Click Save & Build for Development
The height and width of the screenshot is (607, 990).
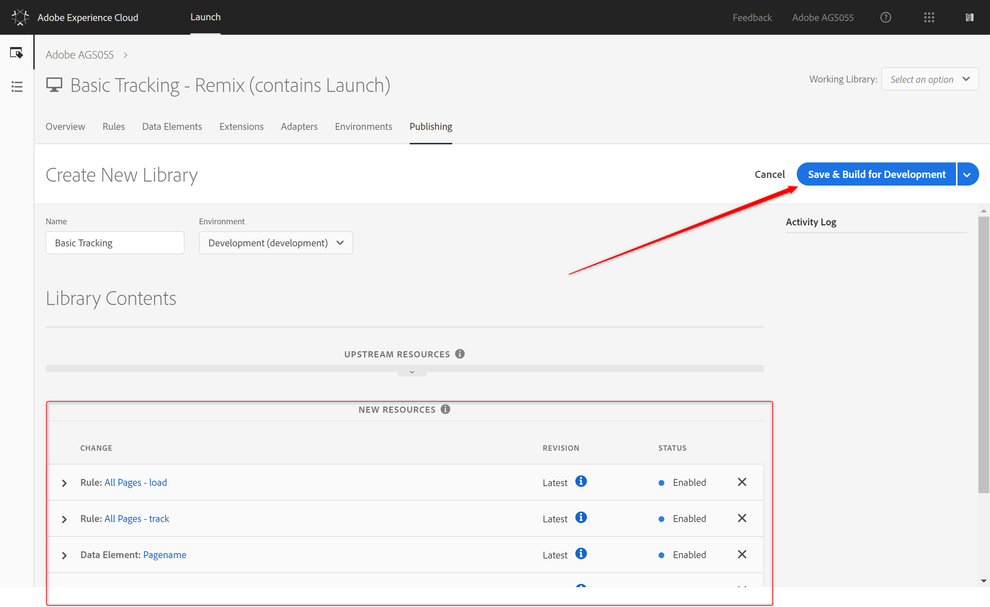(876, 174)
